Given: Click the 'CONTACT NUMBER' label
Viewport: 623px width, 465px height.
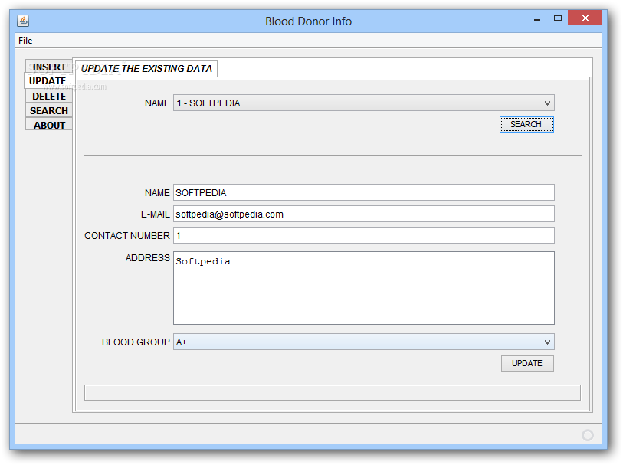Looking at the screenshot, I should point(127,236).
